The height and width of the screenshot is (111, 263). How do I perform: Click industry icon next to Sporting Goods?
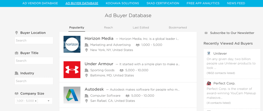(x=86, y=70)
